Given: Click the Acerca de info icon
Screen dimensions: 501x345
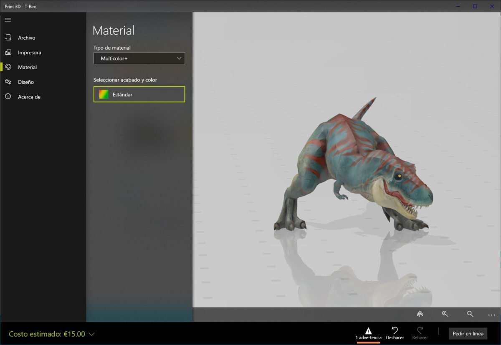Looking at the screenshot, I should [x=8, y=96].
